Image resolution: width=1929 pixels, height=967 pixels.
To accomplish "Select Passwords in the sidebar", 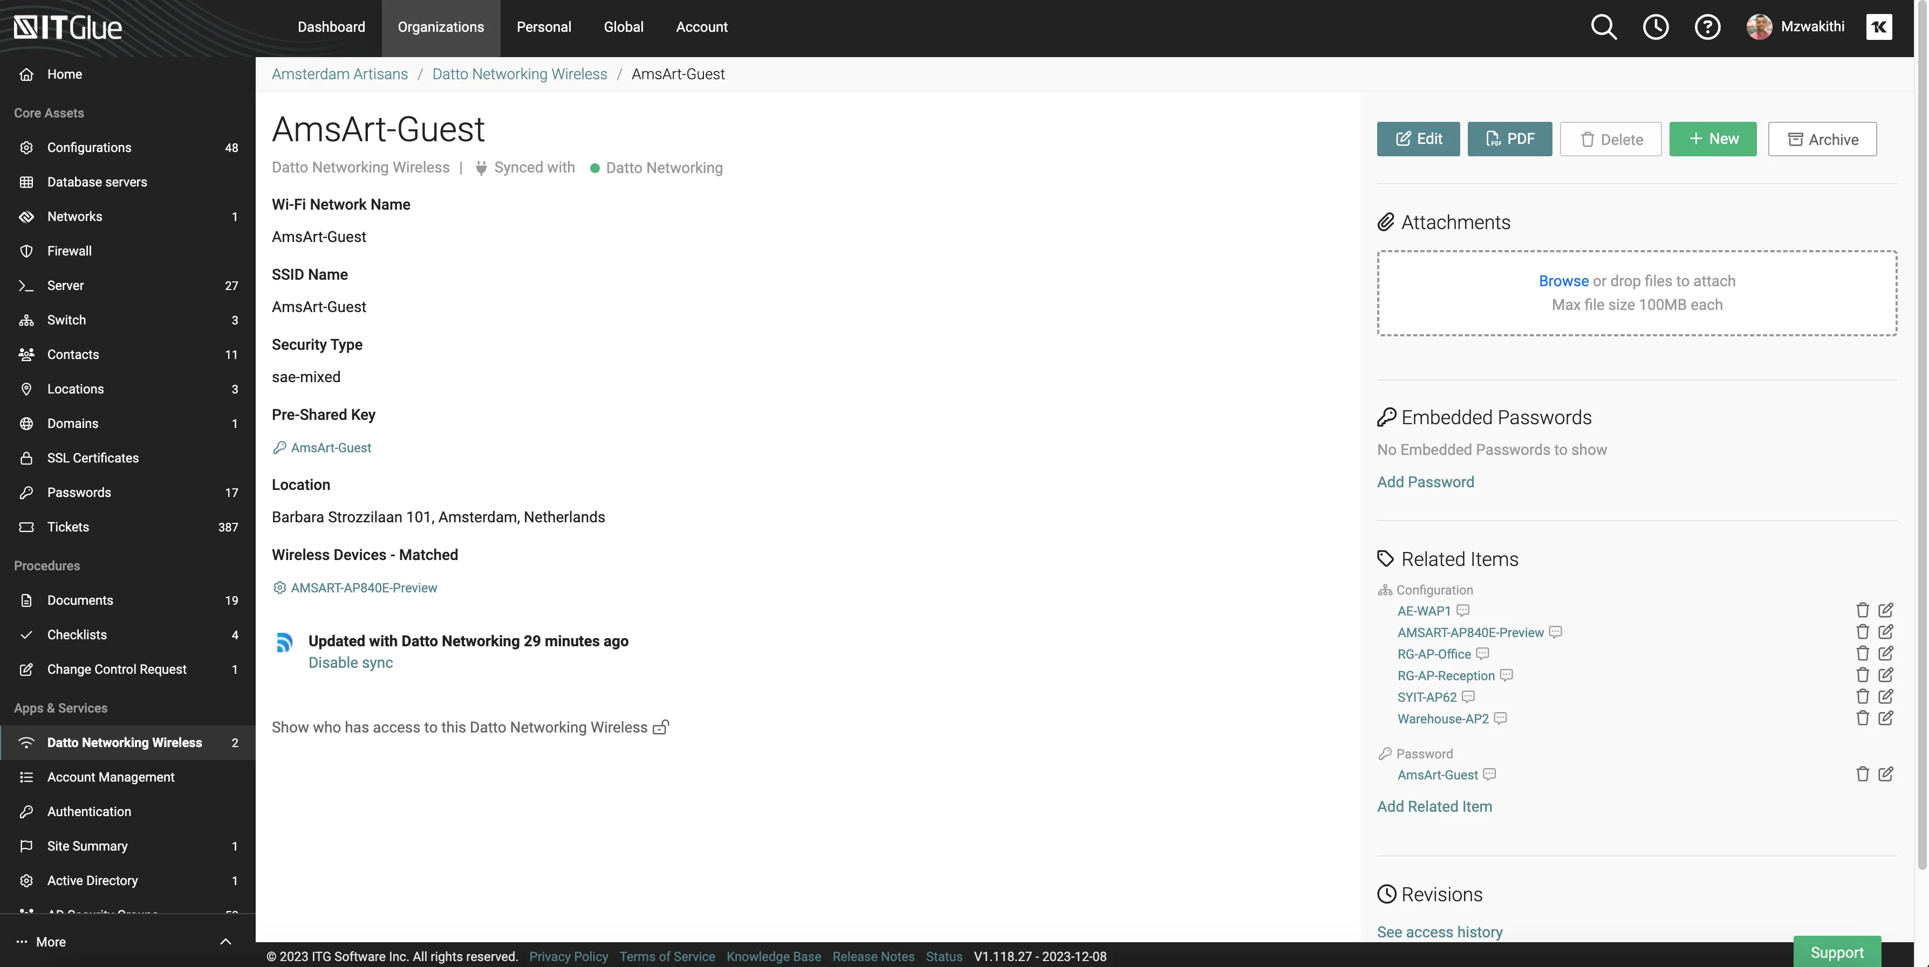I will coord(79,493).
